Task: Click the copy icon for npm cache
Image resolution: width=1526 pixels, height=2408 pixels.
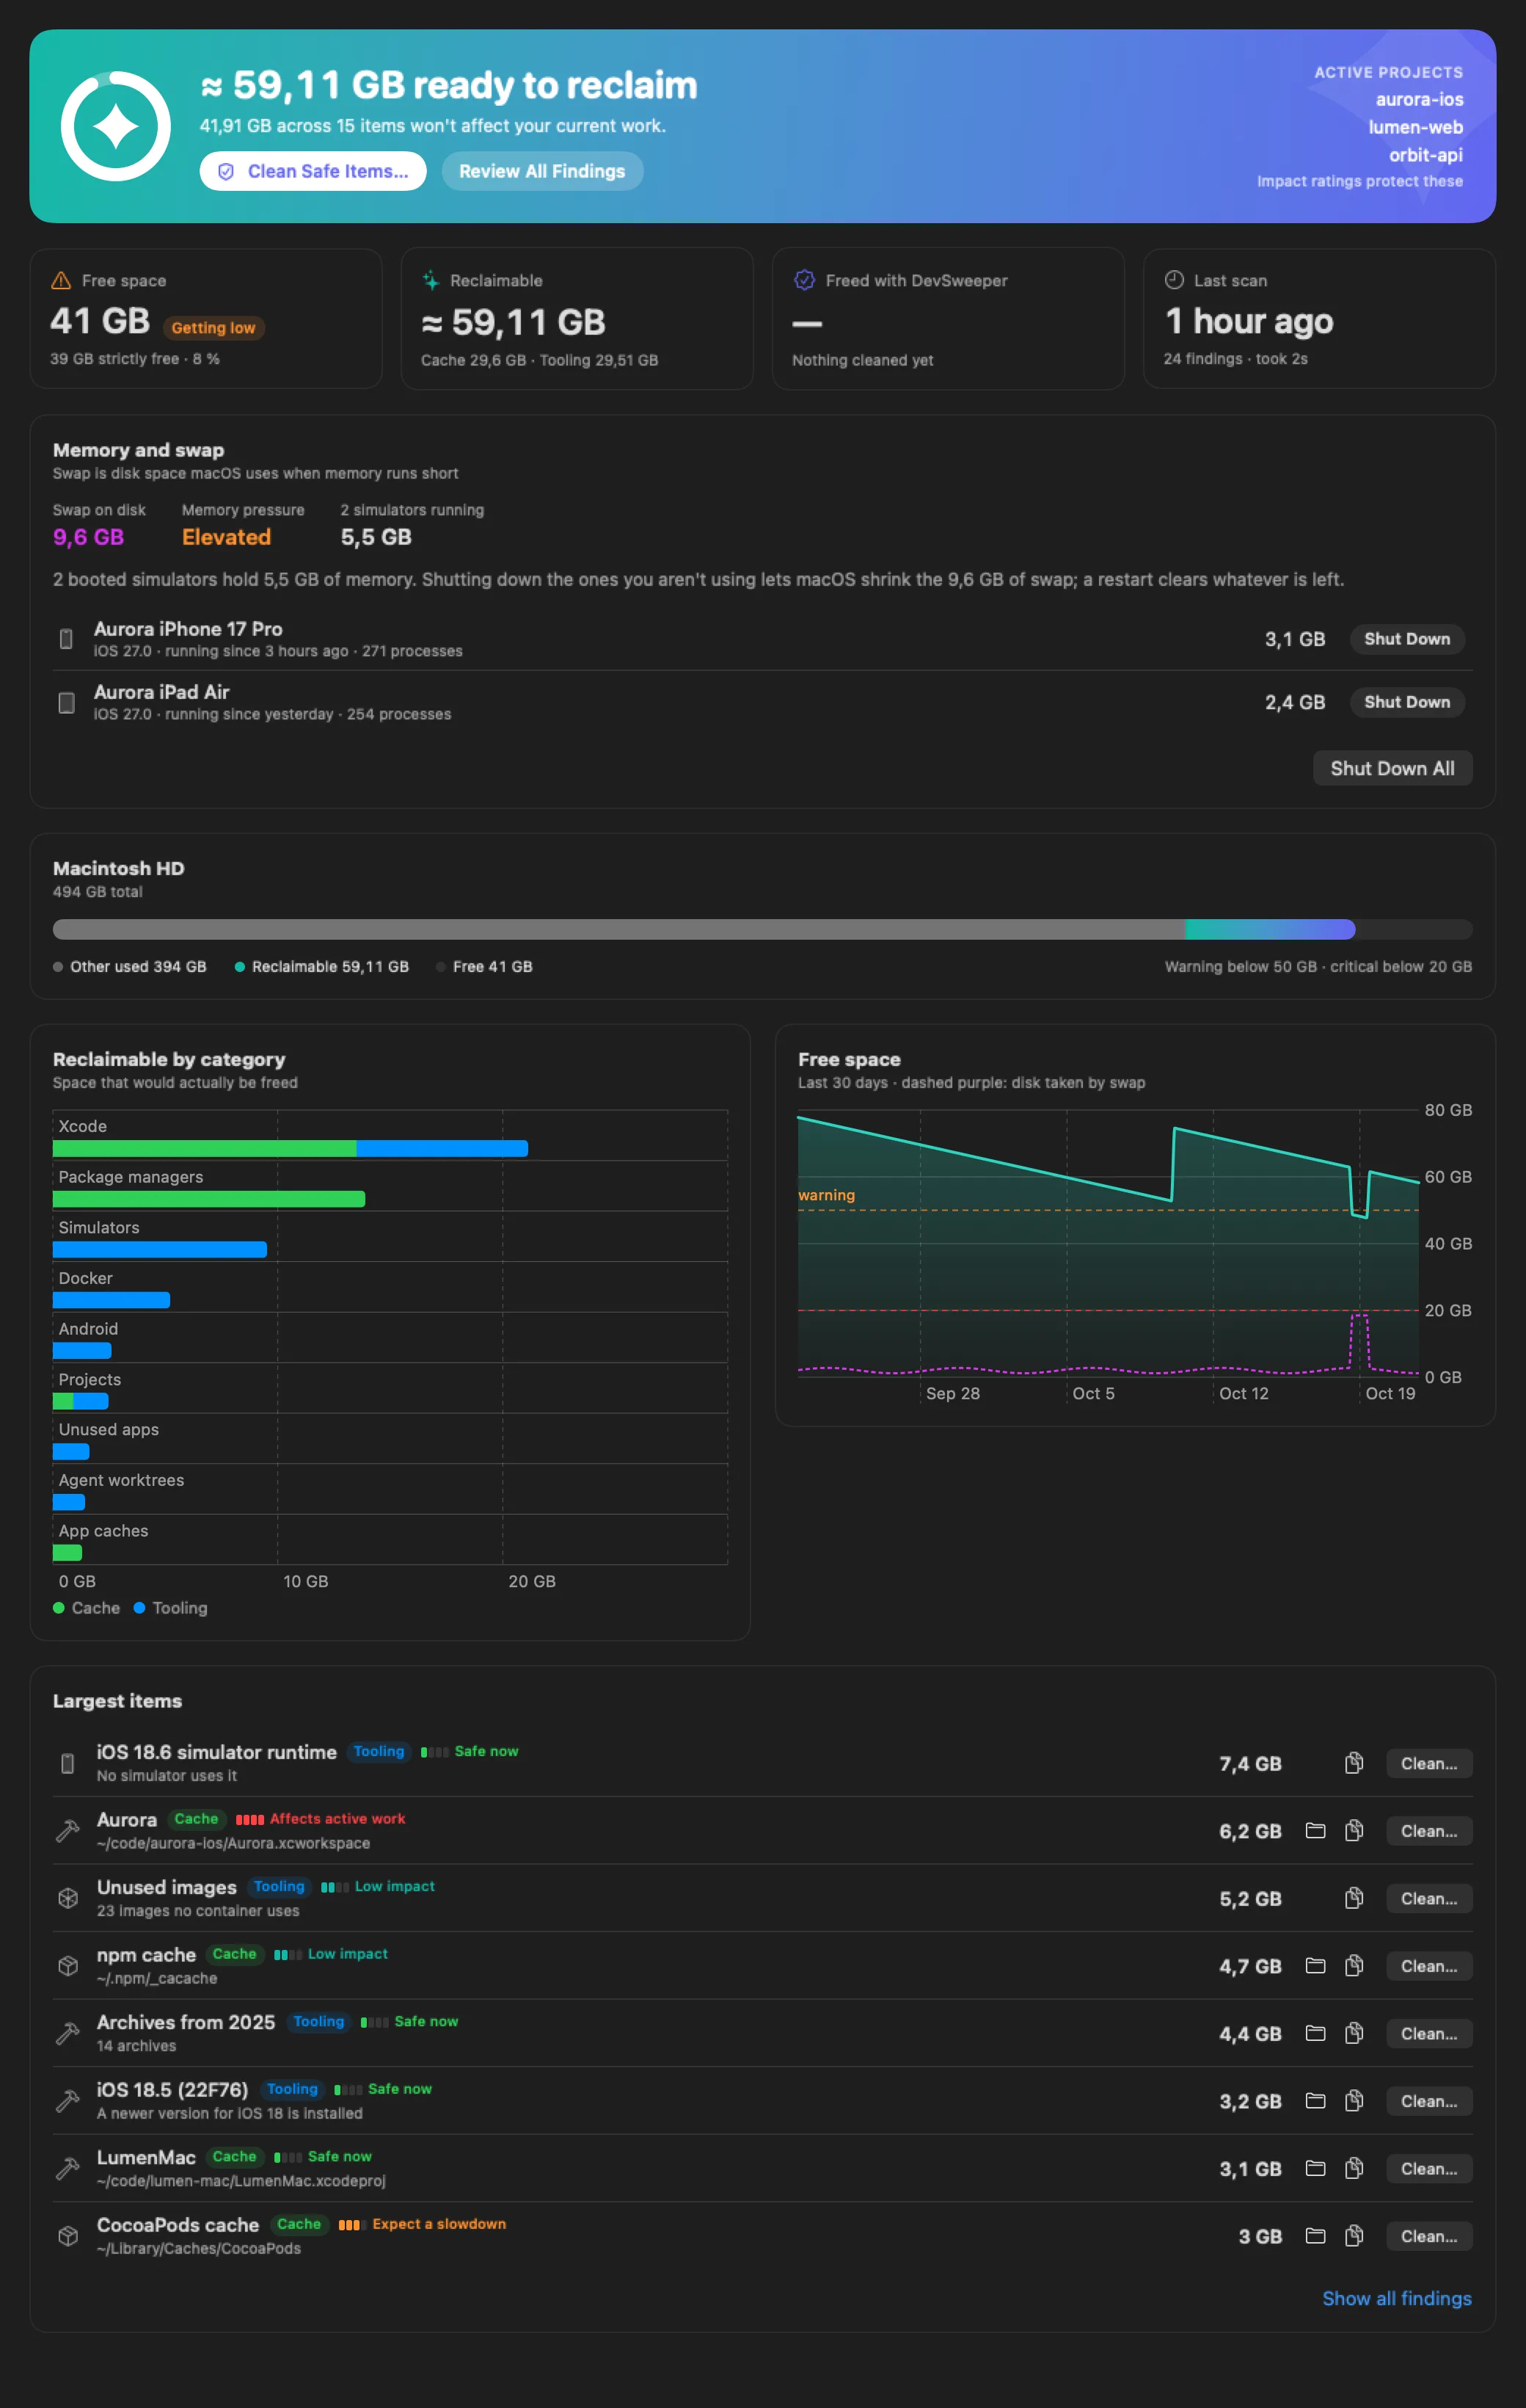Action: 1354,1966
